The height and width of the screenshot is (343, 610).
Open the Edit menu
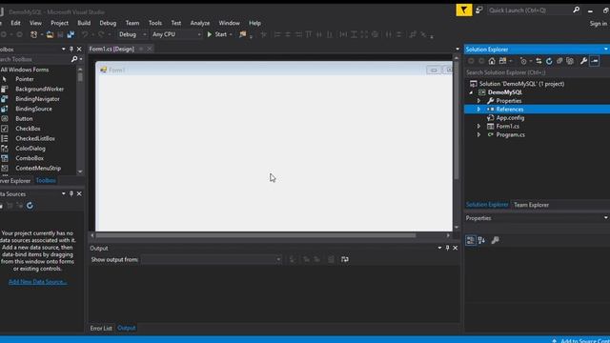[15, 23]
